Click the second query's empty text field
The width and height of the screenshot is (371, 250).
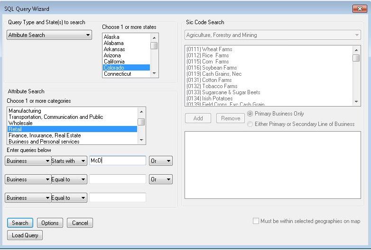click(x=117, y=179)
